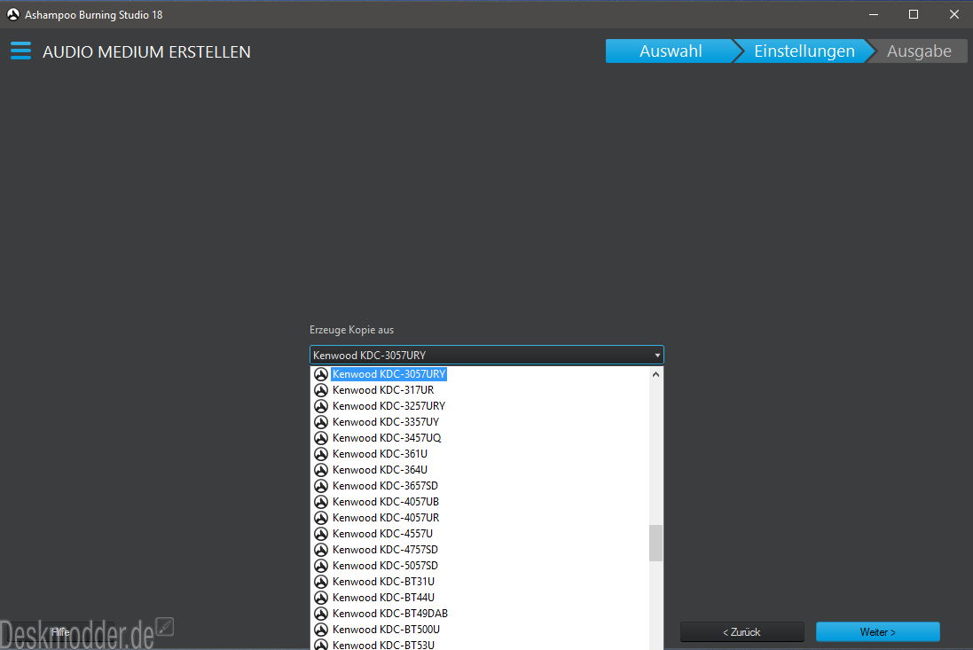
Task: Click the icon beside Kenwood KDC-4557U
Action: pyautogui.click(x=321, y=534)
